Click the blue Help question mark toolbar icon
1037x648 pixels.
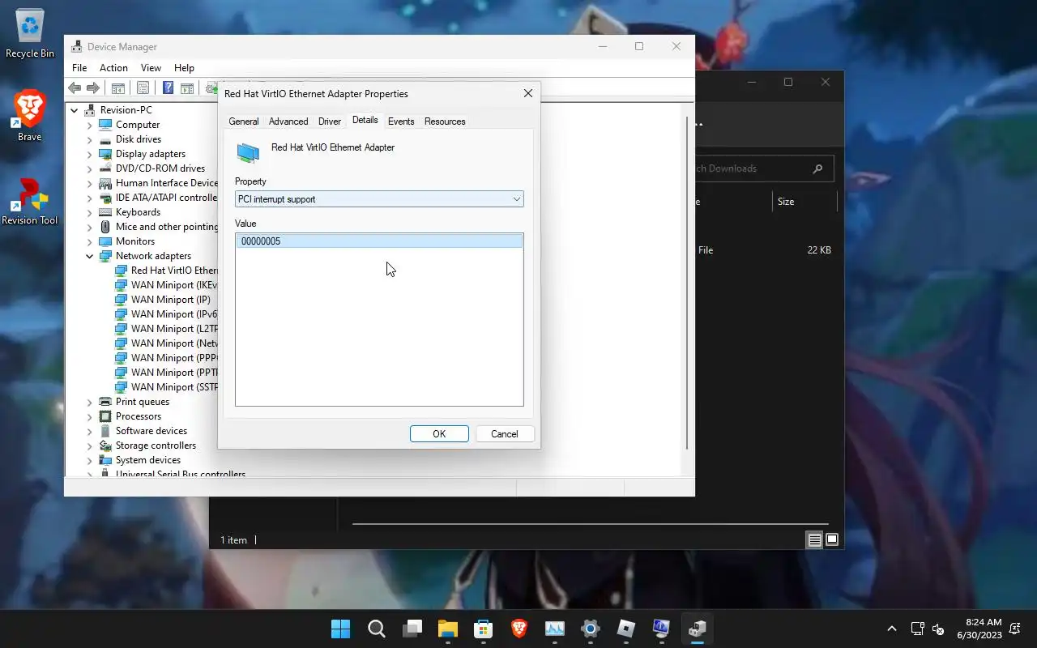(168, 88)
